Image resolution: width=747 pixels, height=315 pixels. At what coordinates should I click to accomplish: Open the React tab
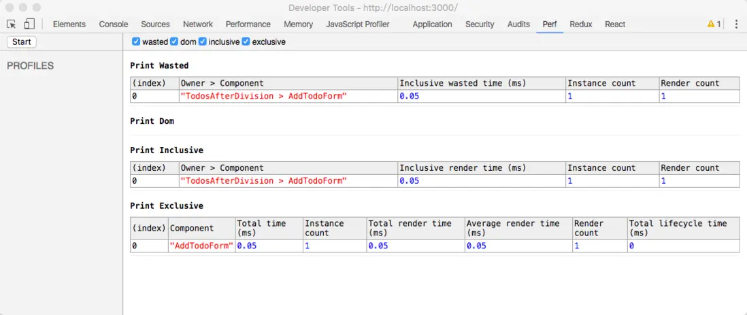pyautogui.click(x=615, y=24)
